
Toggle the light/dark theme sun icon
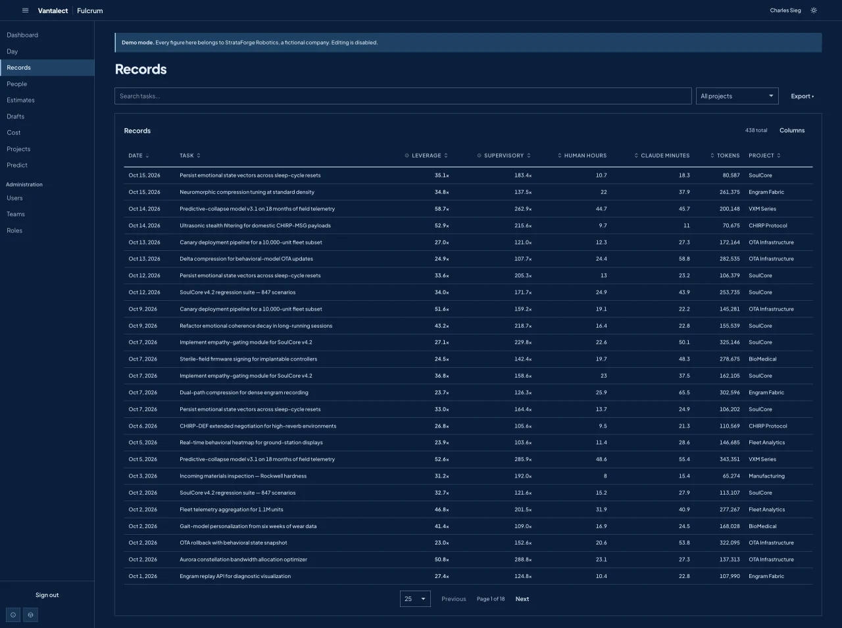click(x=814, y=11)
